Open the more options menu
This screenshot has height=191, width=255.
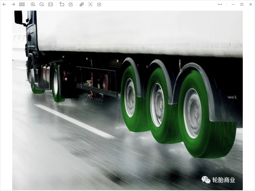(220, 5)
